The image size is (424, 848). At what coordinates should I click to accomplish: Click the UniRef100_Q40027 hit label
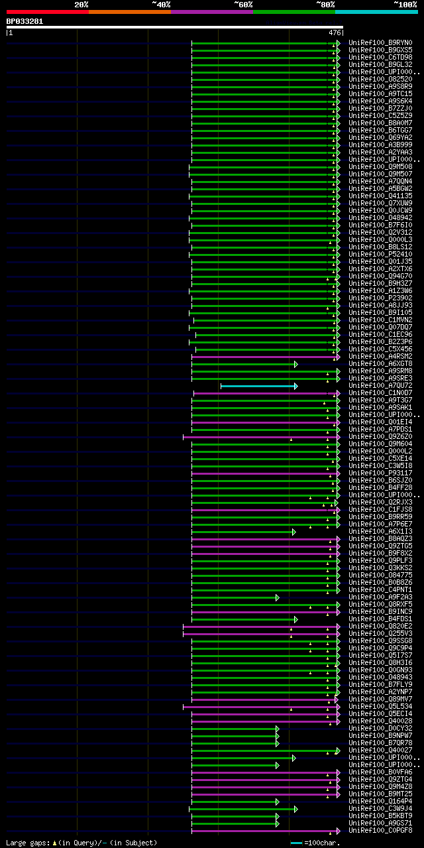380,751
